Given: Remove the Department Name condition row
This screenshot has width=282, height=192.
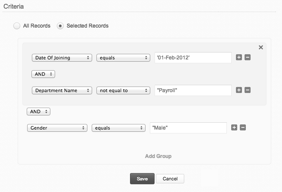Looking at the screenshot, I should [x=248, y=90].
